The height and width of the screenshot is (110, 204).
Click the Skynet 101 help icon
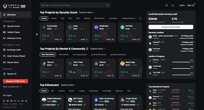(4, 74)
